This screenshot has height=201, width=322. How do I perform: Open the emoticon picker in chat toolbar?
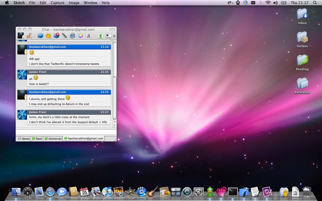pos(48,36)
